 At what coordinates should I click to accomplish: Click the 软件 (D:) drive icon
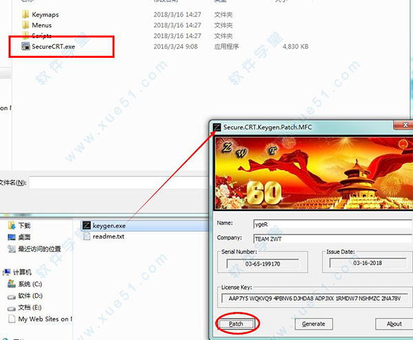[12, 297]
